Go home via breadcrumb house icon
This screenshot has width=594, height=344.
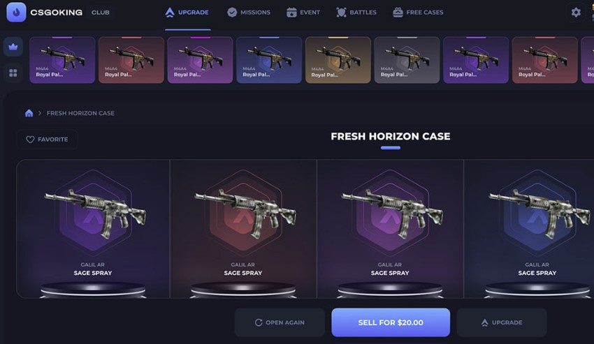click(x=29, y=113)
